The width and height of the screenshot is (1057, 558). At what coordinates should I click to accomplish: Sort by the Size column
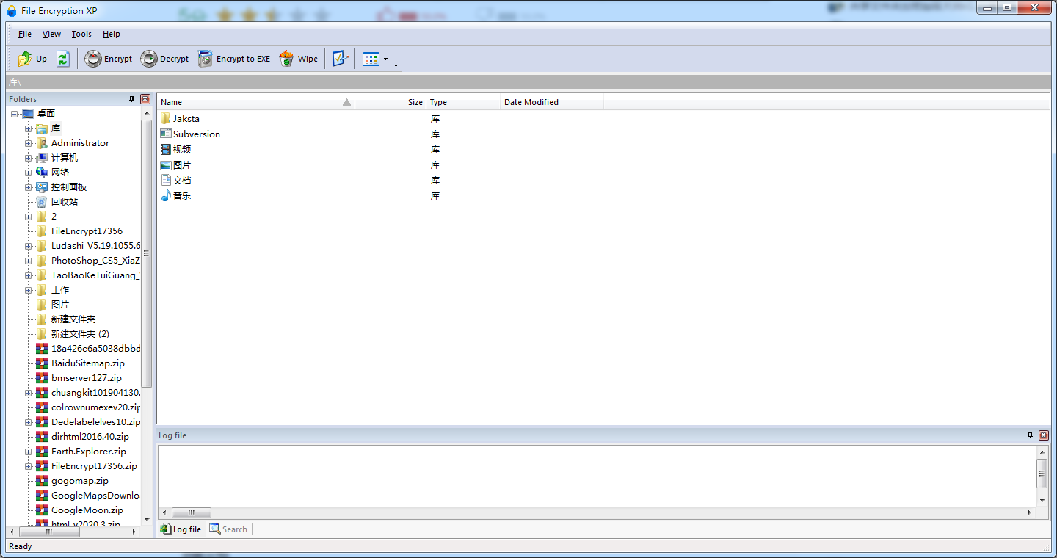tap(391, 102)
